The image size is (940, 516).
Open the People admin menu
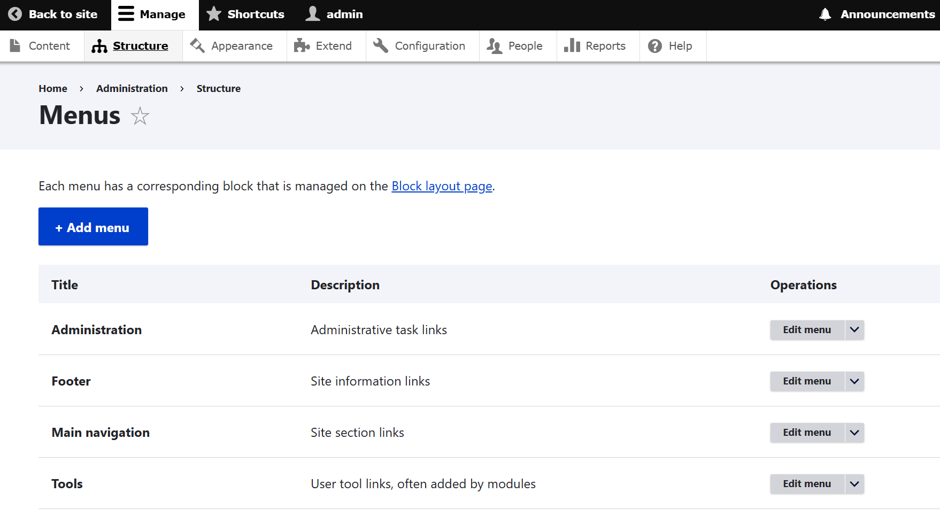coord(515,46)
